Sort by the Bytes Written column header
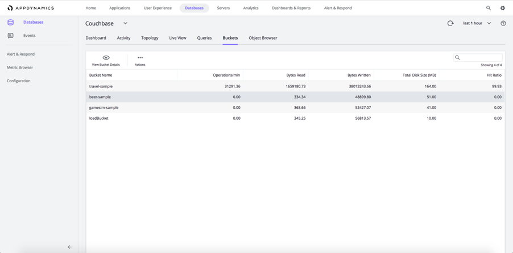 pyautogui.click(x=341, y=75)
